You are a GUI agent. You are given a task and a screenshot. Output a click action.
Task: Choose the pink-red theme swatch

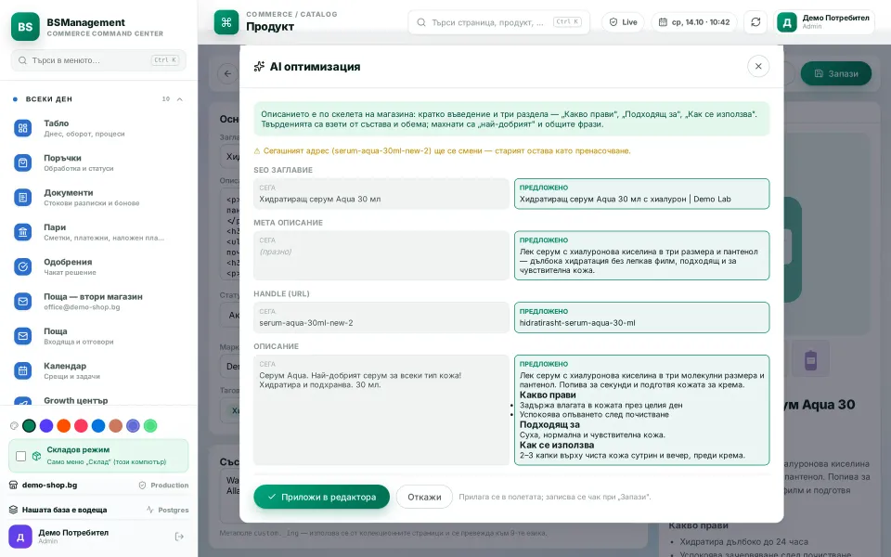(x=82, y=426)
